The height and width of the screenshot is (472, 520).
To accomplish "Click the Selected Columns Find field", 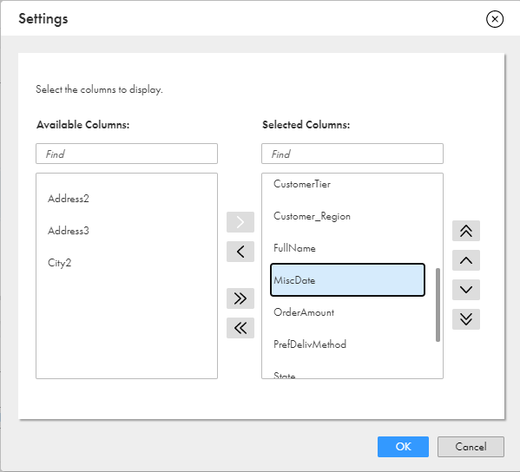I will (x=352, y=154).
